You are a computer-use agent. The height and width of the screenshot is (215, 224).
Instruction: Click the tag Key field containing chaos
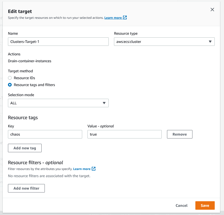point(45,134)
